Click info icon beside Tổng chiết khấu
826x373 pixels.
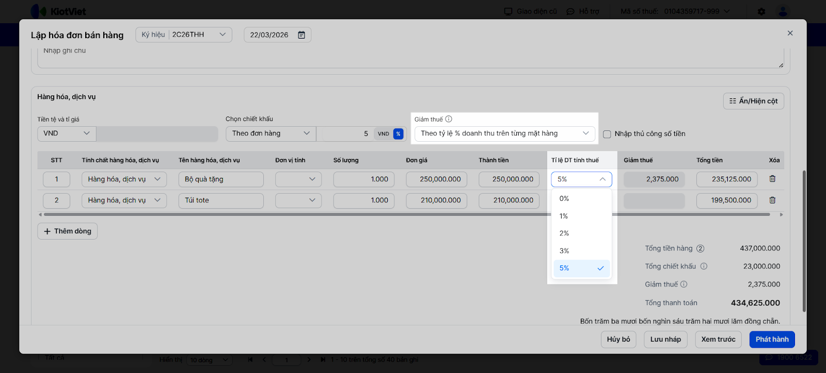[x=704, y=266]
